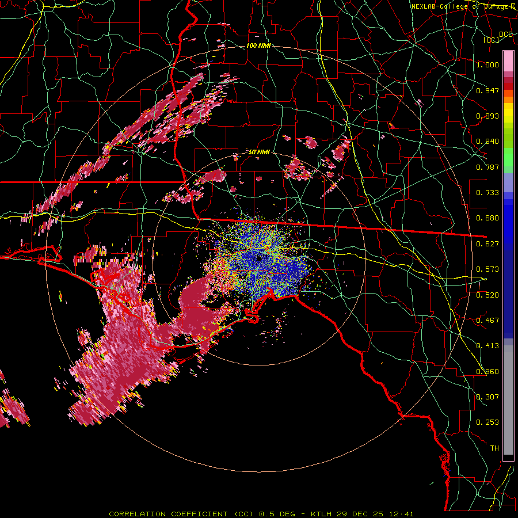Click the 0.733 scale value
Viewport: 518px width, 518px height.
click(x=487, y=193)
